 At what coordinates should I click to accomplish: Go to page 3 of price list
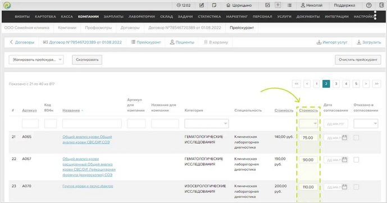click(336, 84)
